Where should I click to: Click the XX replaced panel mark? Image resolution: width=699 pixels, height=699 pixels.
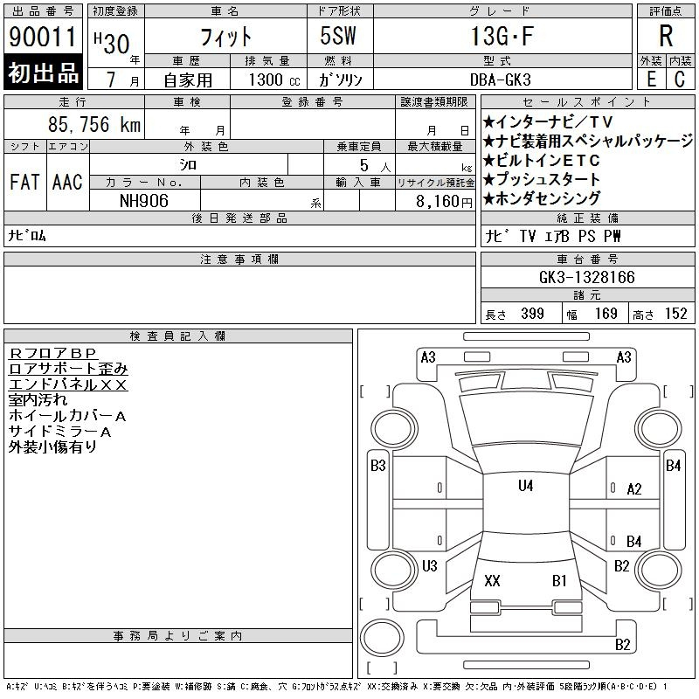coord(492,581)
